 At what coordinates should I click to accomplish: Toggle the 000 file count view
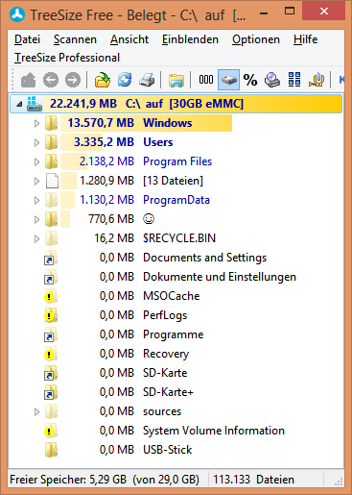click(206, 80)
